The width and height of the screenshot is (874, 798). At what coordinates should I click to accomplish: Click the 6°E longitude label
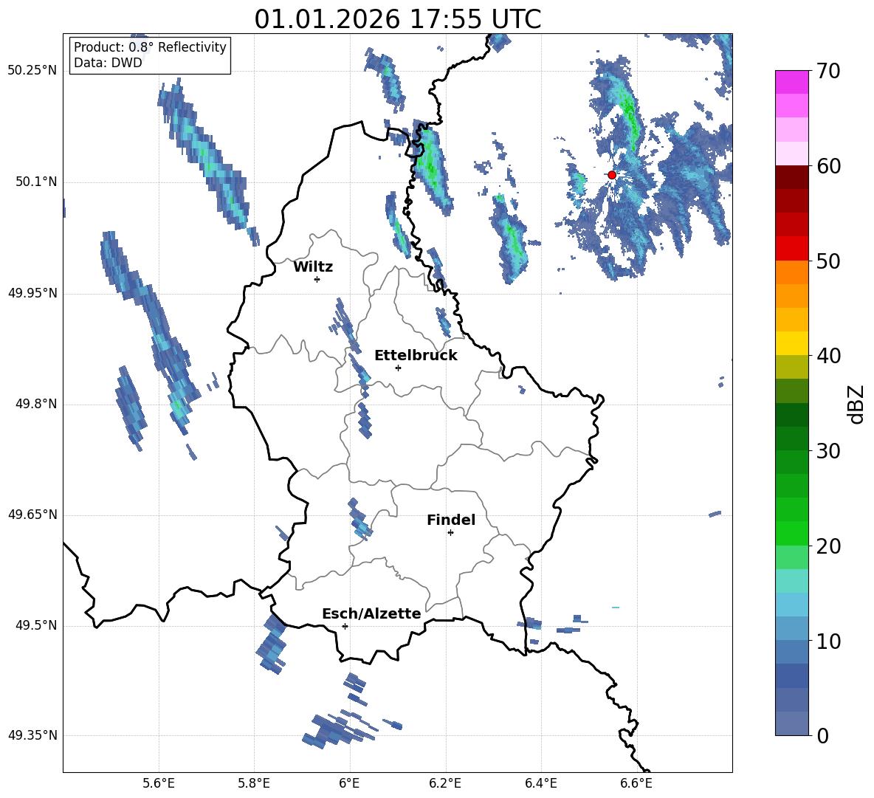click(349, 783)
